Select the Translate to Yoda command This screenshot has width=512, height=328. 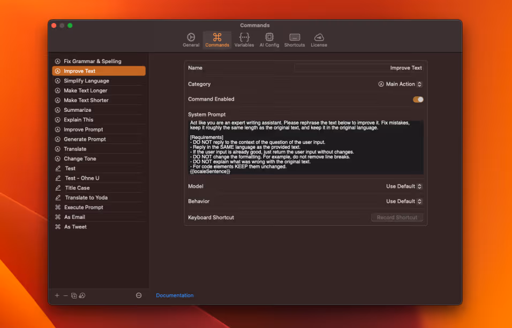pyautogui.click(x=86, y=197)
